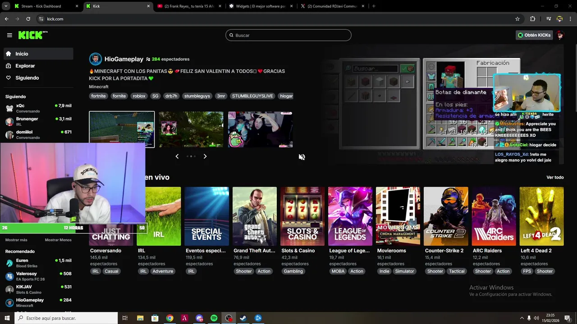Open Grand Theft Auto V category card
This screenshot has width=577, height=324.
click(x=255, y=216)
